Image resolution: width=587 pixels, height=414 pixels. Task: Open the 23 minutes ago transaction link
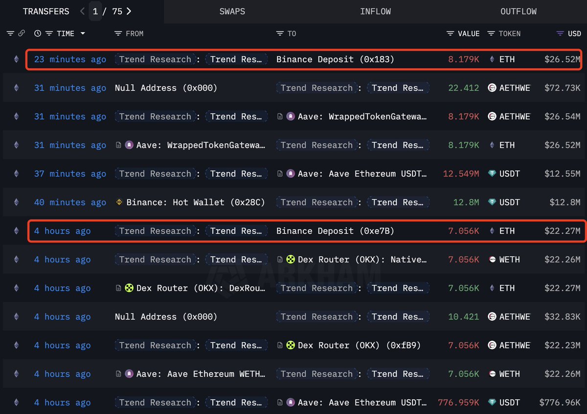coord(70,59)
